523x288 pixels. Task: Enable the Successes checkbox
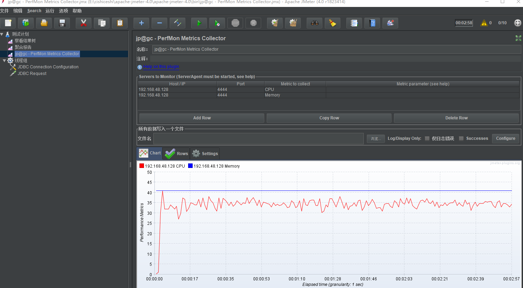coord(461,138)
